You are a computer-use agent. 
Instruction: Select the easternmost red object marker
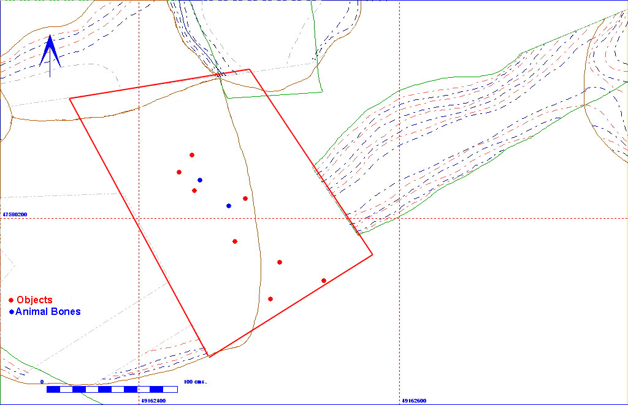click(324, 281)
